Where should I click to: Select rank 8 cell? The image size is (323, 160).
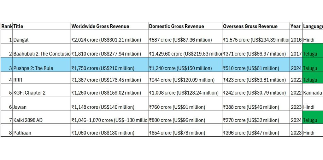(x=6, y=130)
